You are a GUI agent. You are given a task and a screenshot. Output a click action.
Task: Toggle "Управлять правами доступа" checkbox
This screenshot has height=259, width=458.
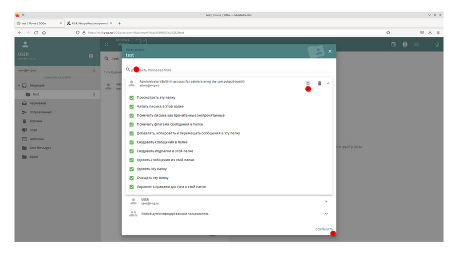(x=132, y=187)
